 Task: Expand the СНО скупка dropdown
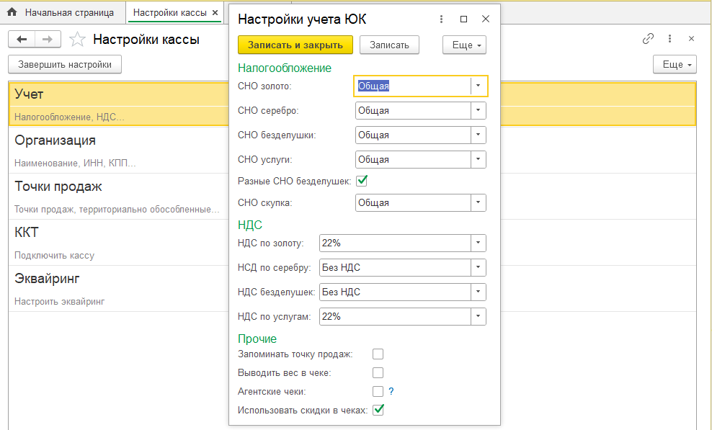[x=479, y=203]
